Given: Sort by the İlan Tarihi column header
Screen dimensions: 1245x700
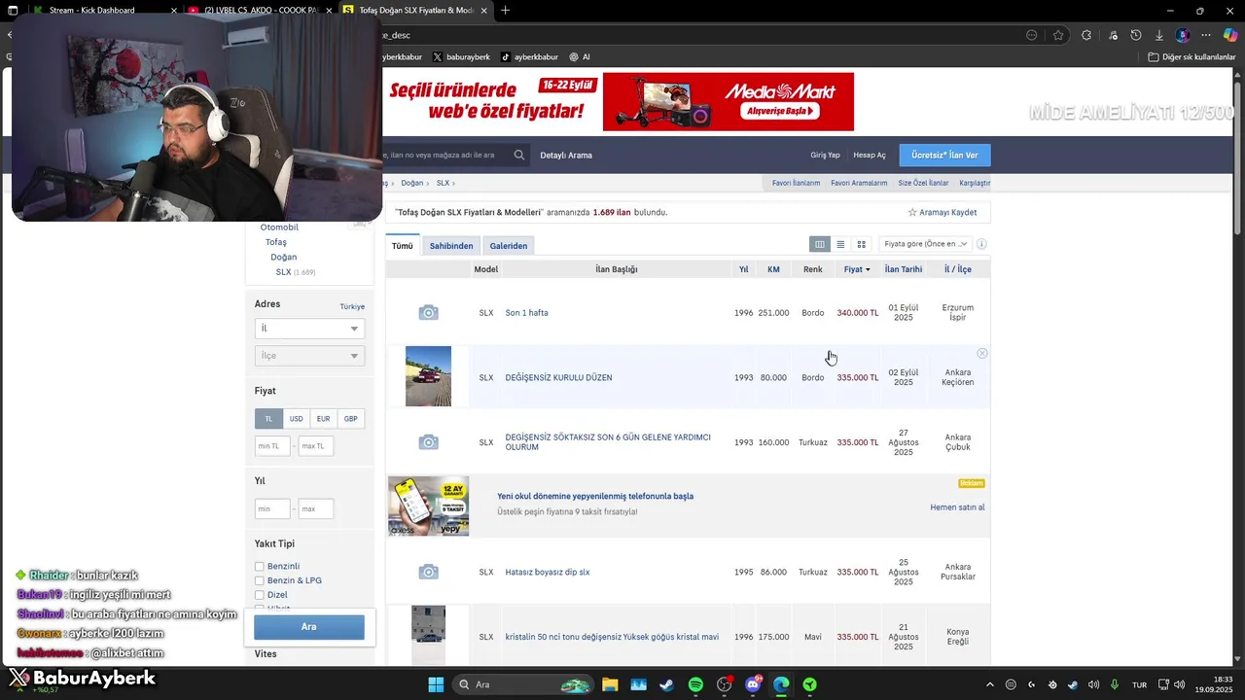Looking at the screenshot, I should click(x=904, y=269).
